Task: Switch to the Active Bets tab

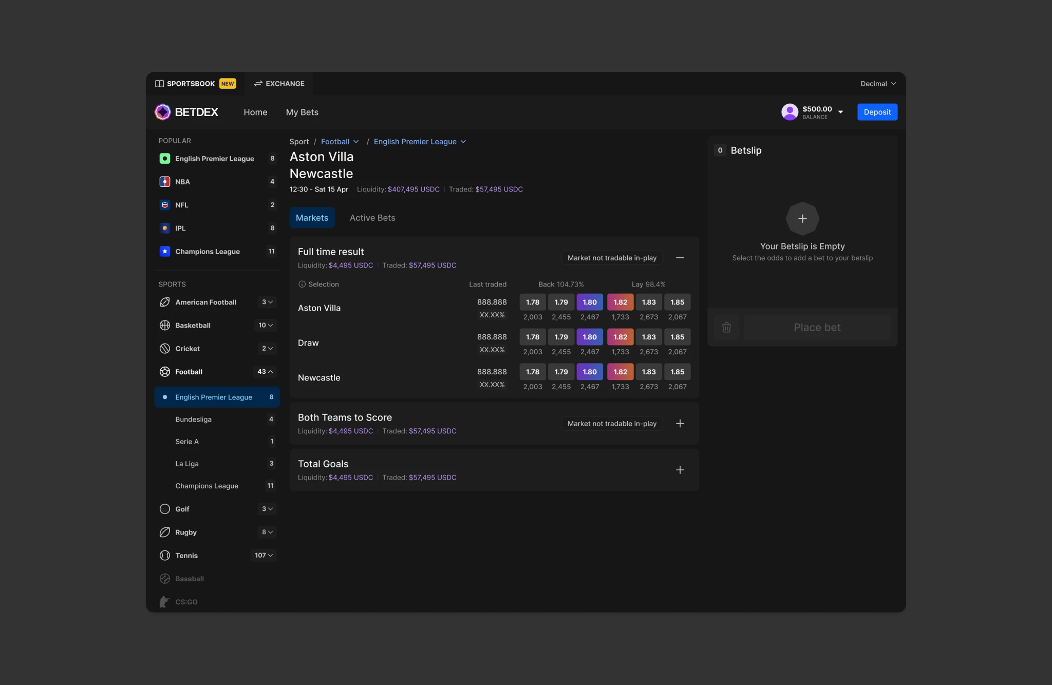Action: pos(372,218)
